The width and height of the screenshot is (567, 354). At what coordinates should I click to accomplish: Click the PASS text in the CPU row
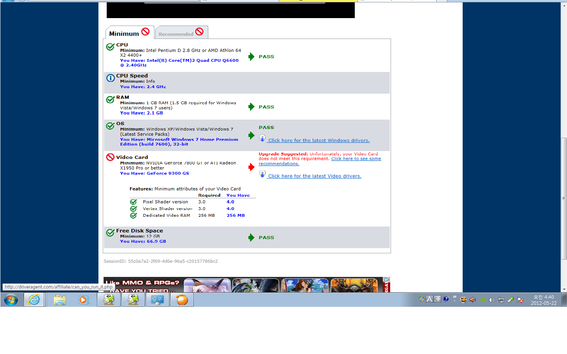[266, 57]
